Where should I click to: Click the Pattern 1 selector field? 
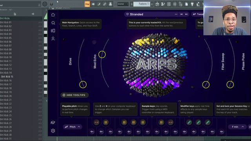142,4
